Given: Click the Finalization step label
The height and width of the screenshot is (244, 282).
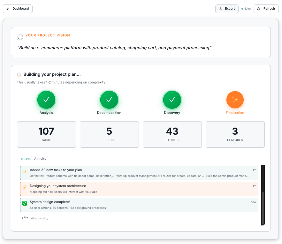Looking at the screenshot, I should [x=235, y=113].
